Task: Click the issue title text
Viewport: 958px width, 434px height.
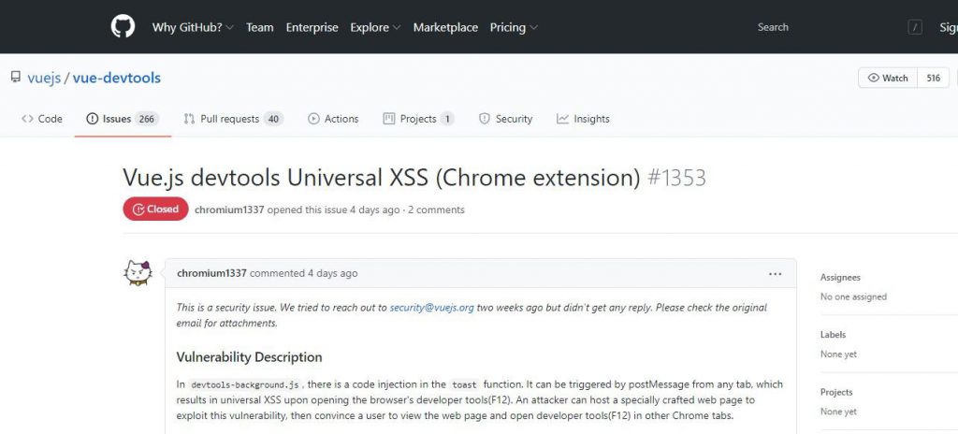Action: (x=382, y=178)
